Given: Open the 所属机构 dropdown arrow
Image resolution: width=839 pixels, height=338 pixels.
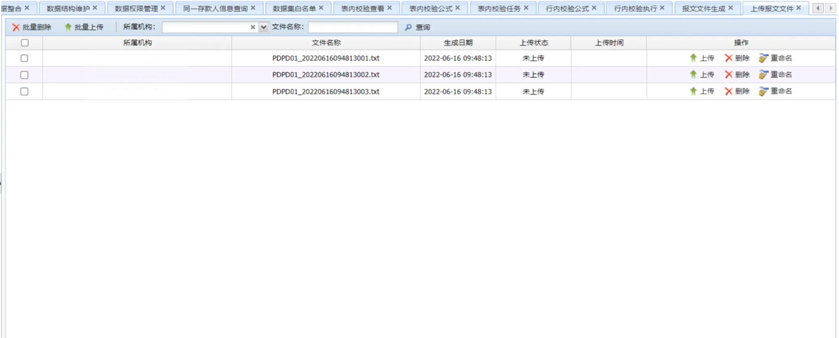Looking at the screenshot, I should (263, 27).
